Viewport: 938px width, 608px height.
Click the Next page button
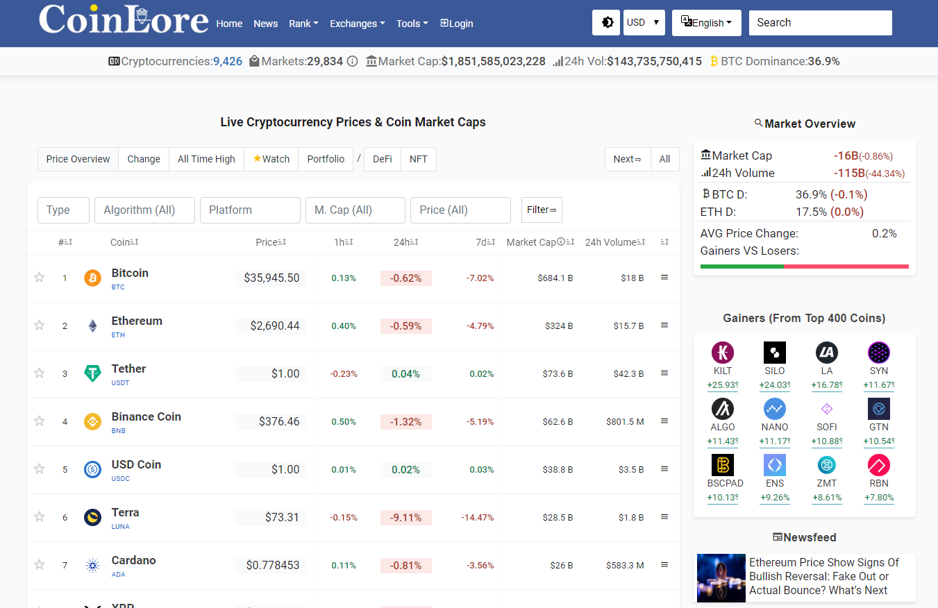click(628, 159)
